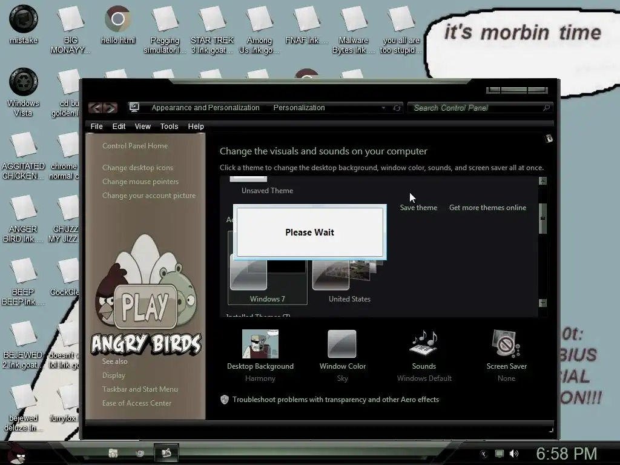Click the Forward navigation arrow
This screenshot has height=465, width=620.
point(111,108)
